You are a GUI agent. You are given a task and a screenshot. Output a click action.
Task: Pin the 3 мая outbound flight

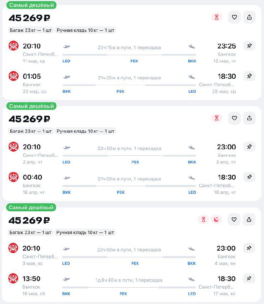pos(249,248)
